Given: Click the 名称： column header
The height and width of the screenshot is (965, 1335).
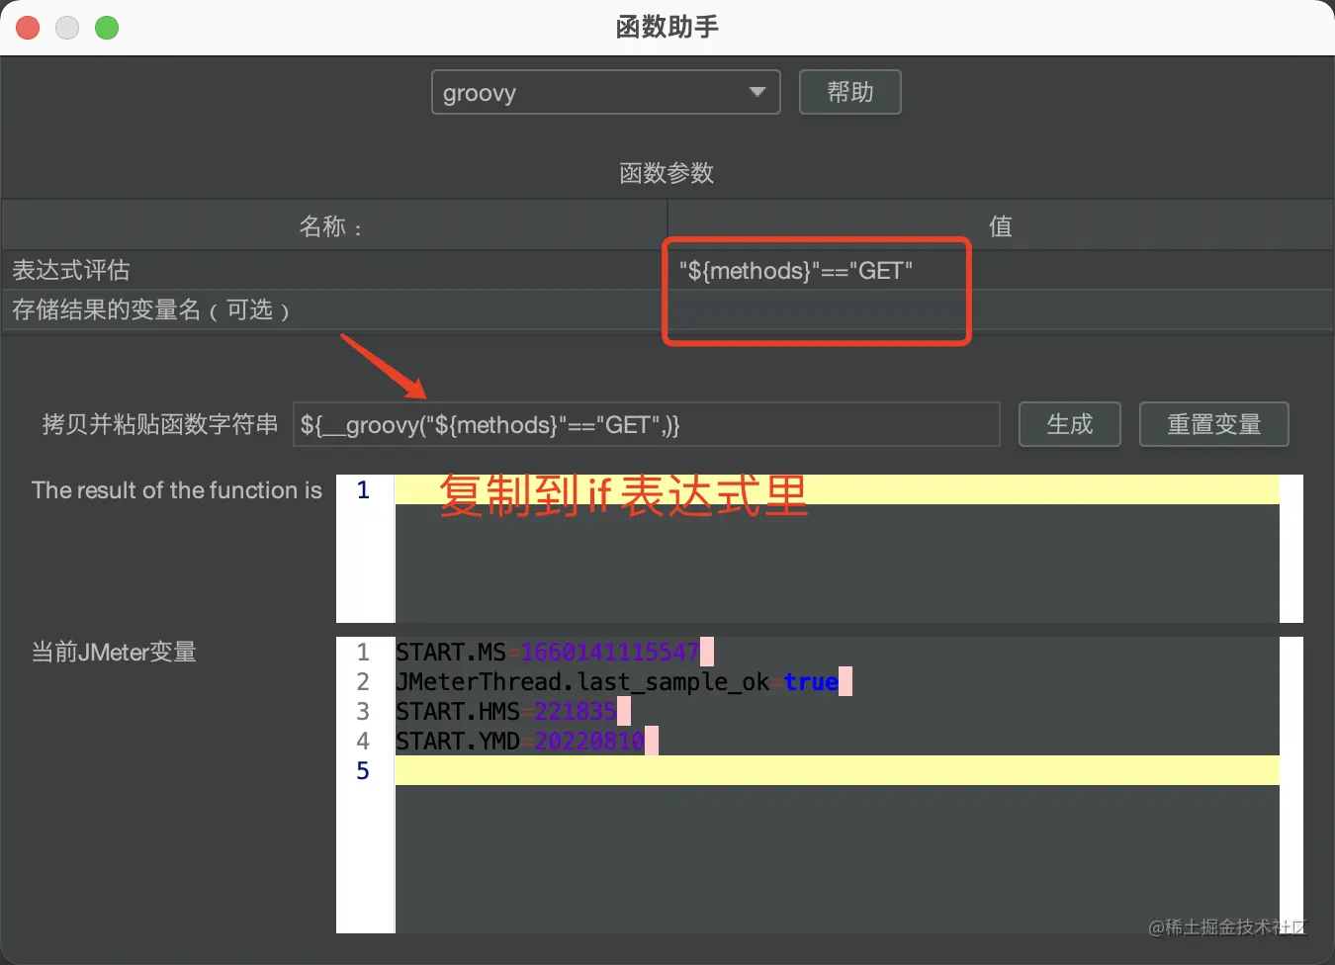Looking at the screenshot, I should pyautogui.click(x=334, y=225).
